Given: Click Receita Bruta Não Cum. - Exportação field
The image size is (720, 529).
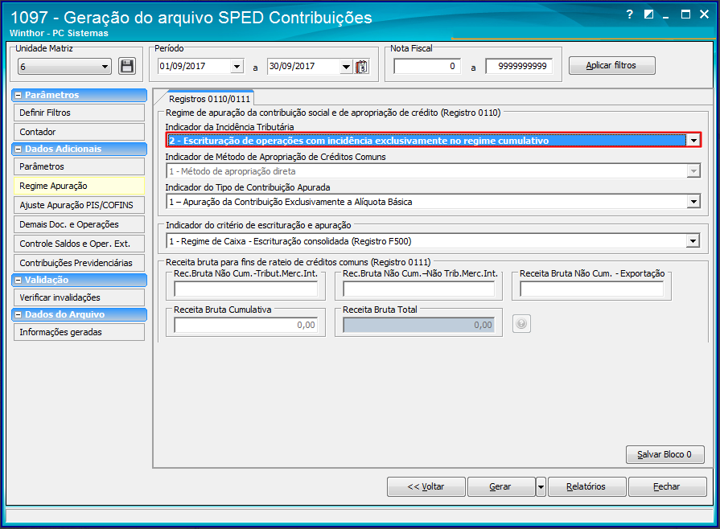Looking at the screenshot, I should (x=592, y=289).
